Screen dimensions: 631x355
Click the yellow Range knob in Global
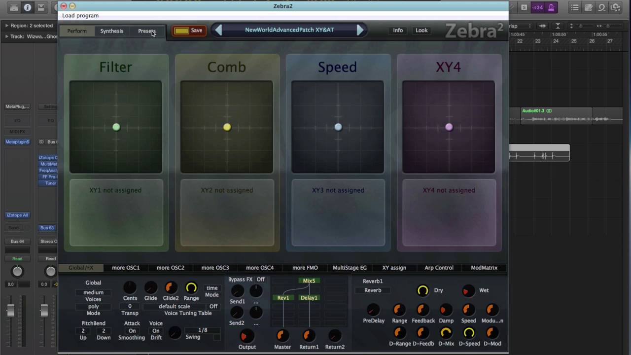pyautogui.click(x=191, y=287)
